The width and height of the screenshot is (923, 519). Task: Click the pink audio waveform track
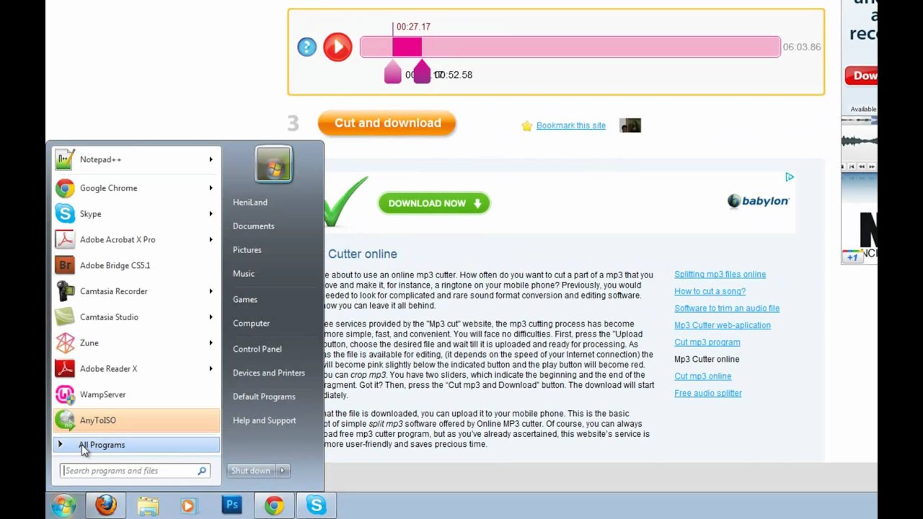coord(570,47)
